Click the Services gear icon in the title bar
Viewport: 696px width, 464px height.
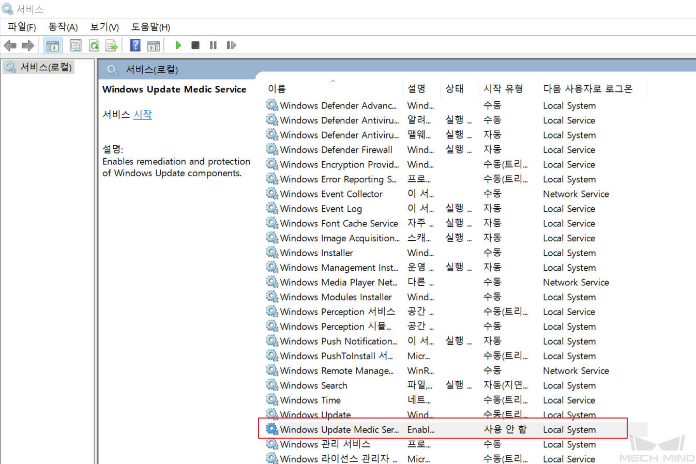7,9
